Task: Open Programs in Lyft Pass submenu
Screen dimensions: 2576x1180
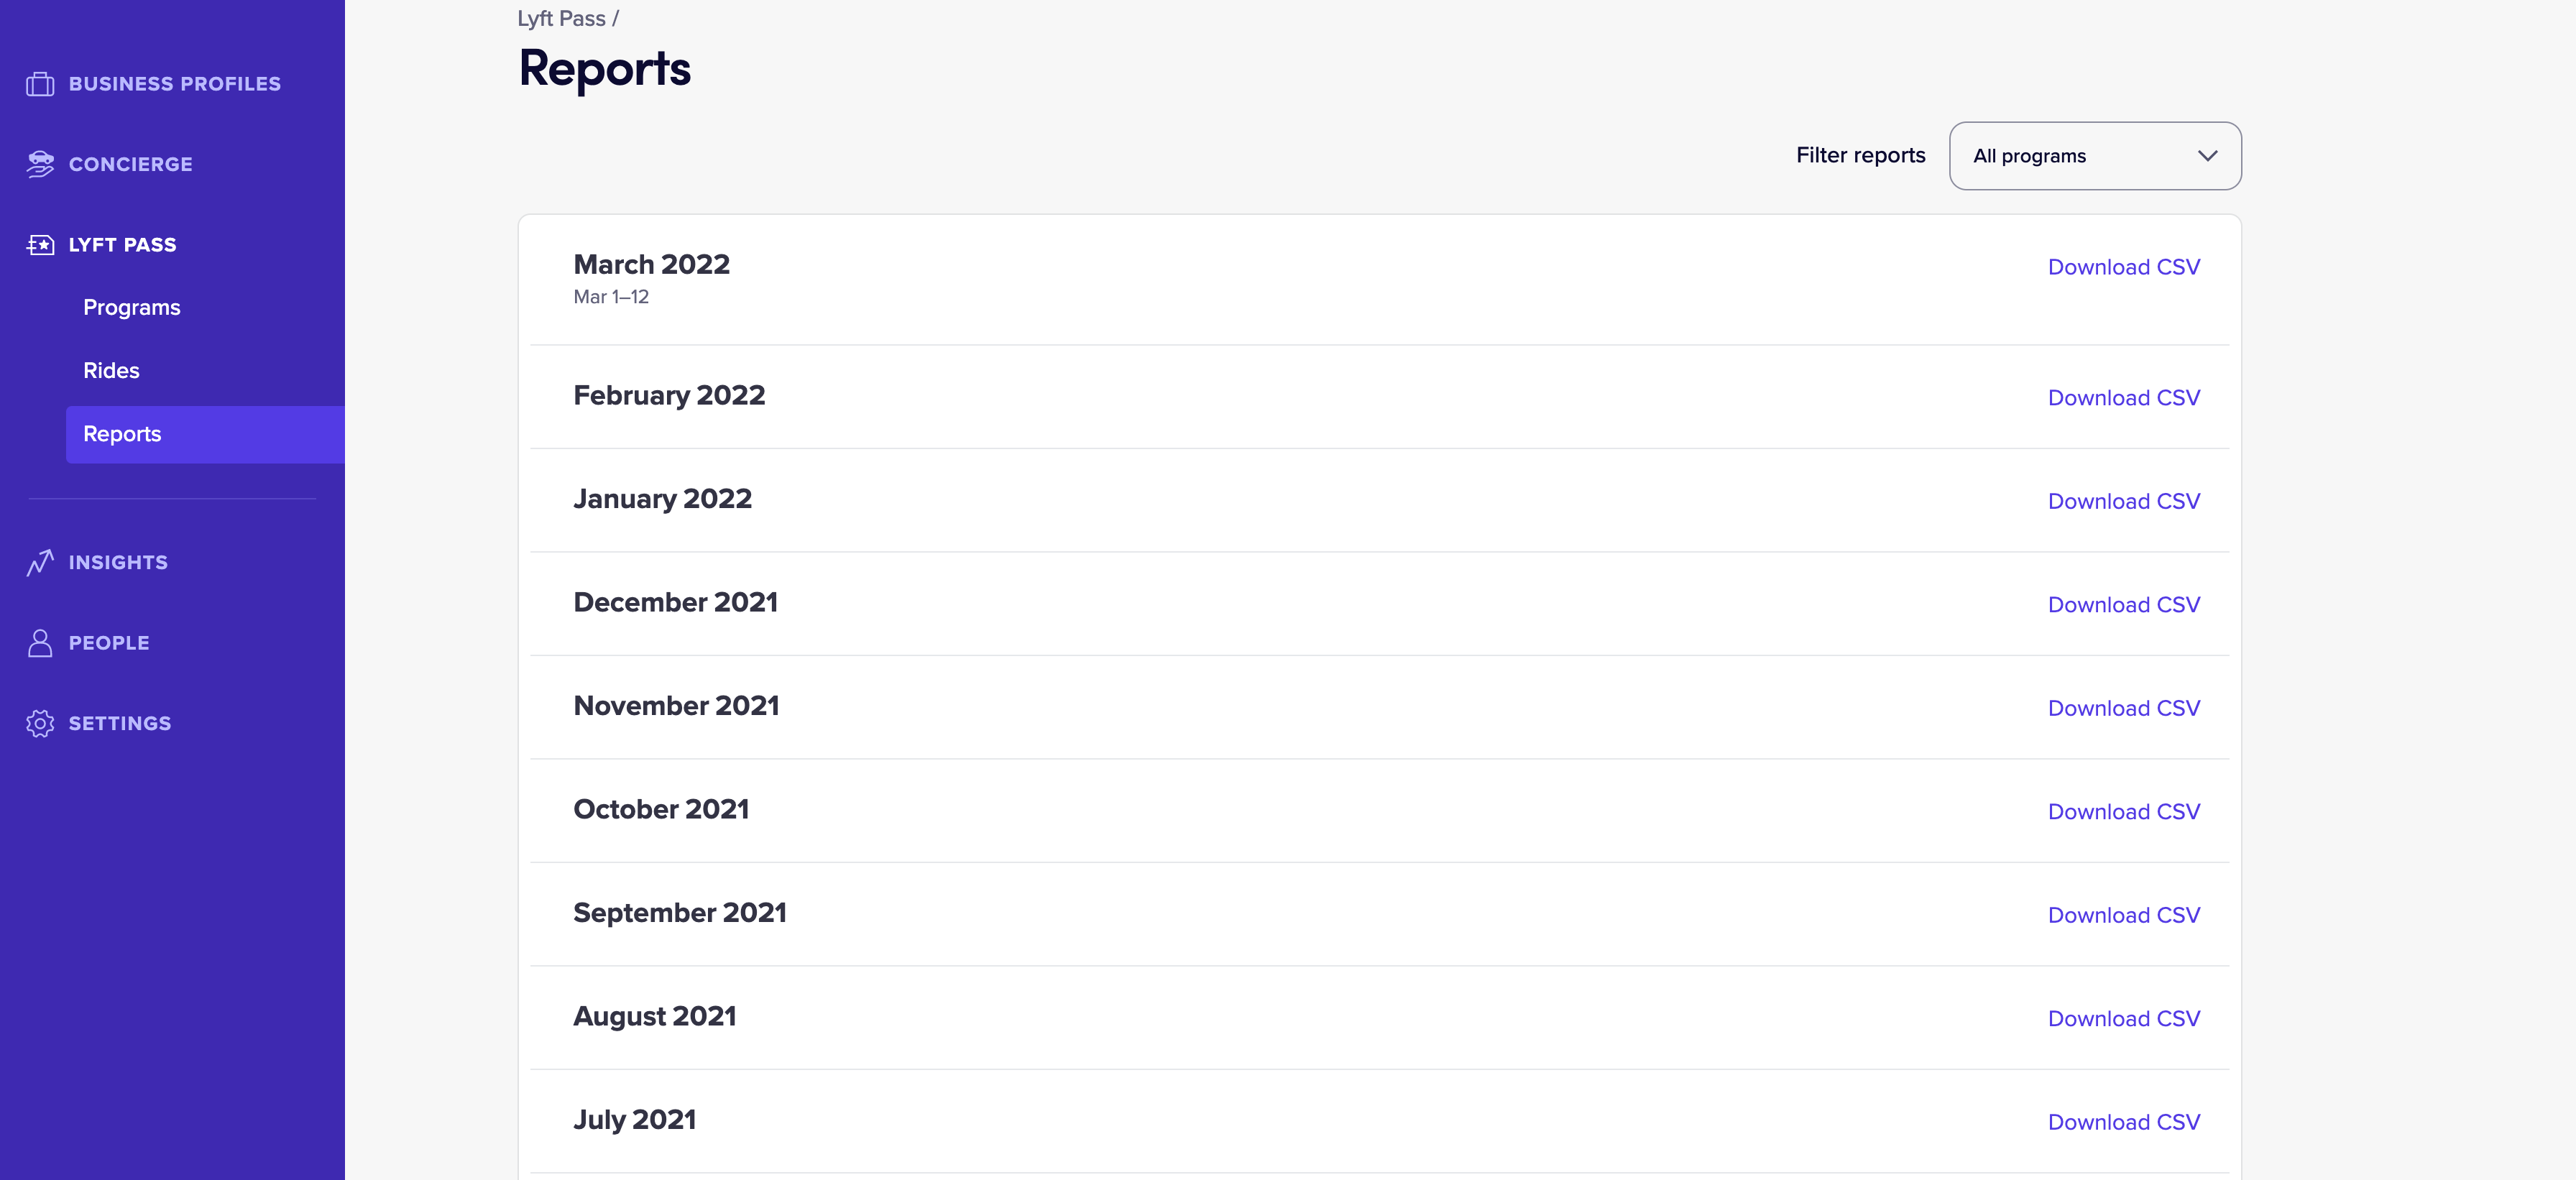Action: [132, 308]
